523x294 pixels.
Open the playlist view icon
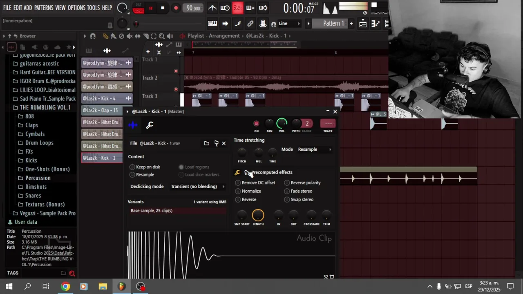pyautogui.click(x=363, y=24)
